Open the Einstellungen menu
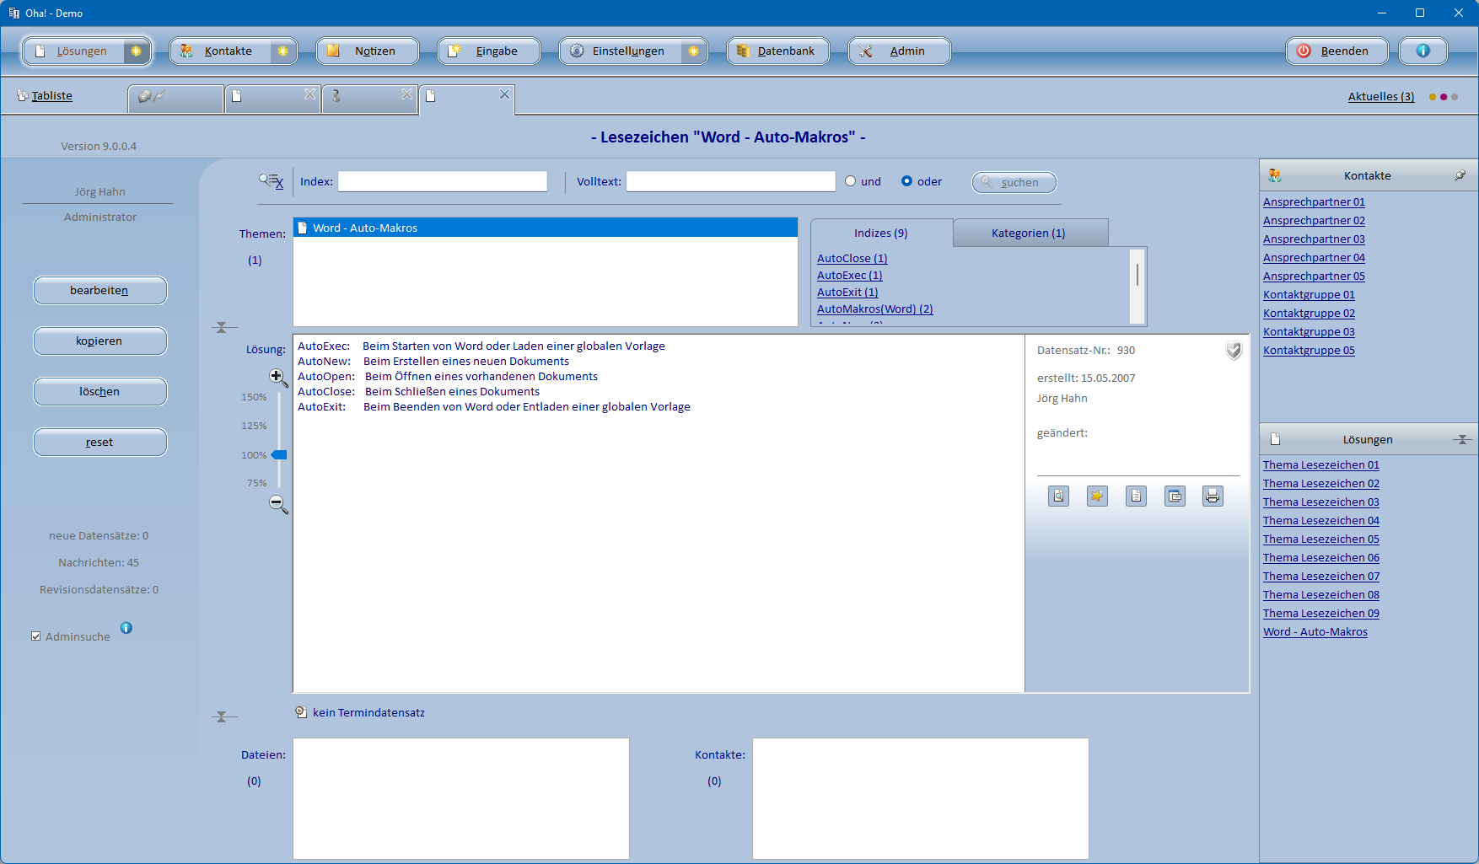This screenshot has height=864, width=1479. click(628, 51)
